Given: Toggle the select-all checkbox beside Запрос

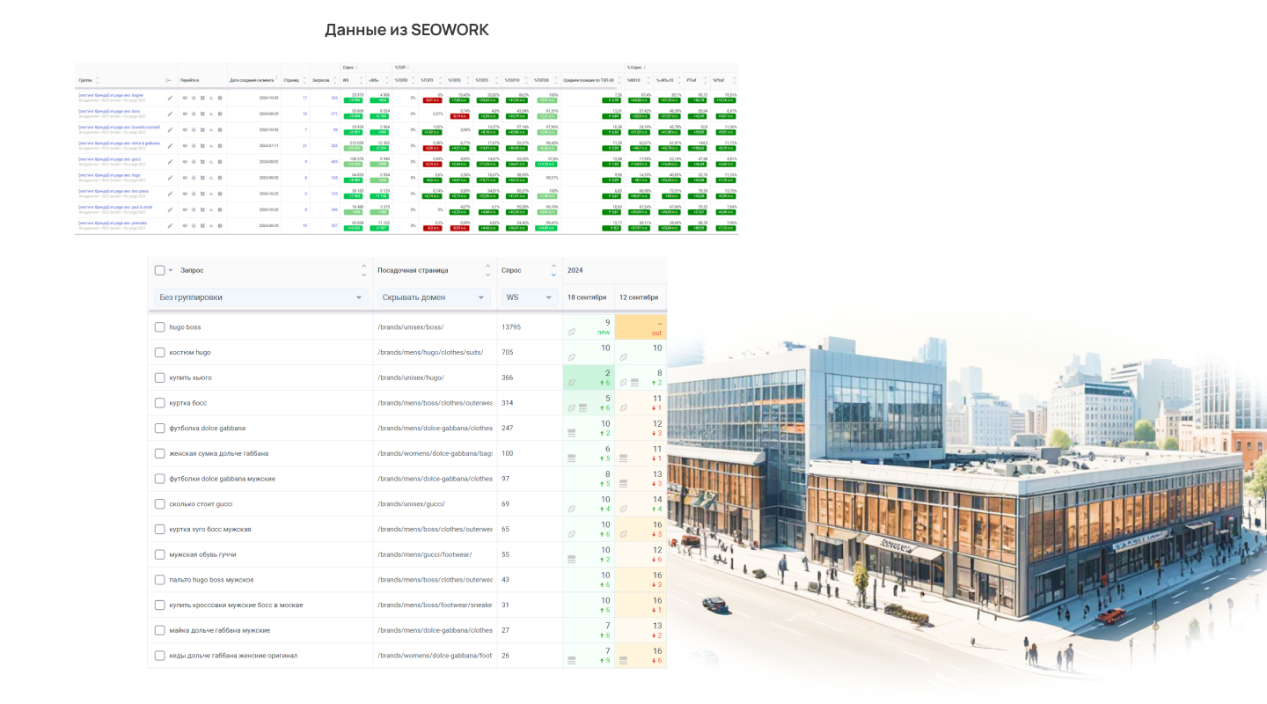Looking at the screenshot, I should point(159,270).
